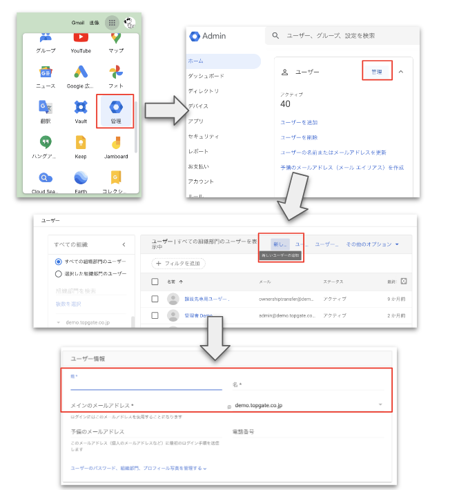Click ユーザーを削除 link
This screenshot has width=450, height=490.
(x=299, y=137)
